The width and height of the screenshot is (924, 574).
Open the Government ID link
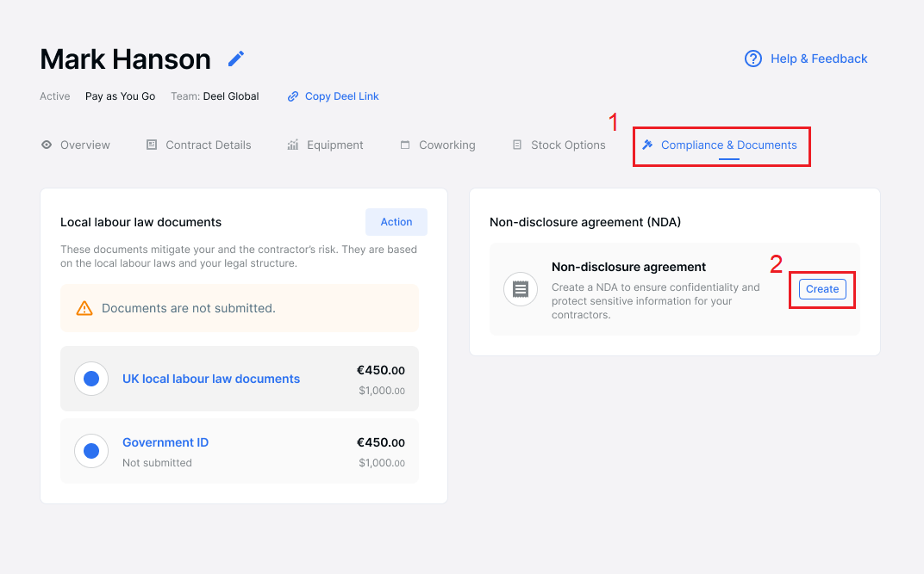165,442
